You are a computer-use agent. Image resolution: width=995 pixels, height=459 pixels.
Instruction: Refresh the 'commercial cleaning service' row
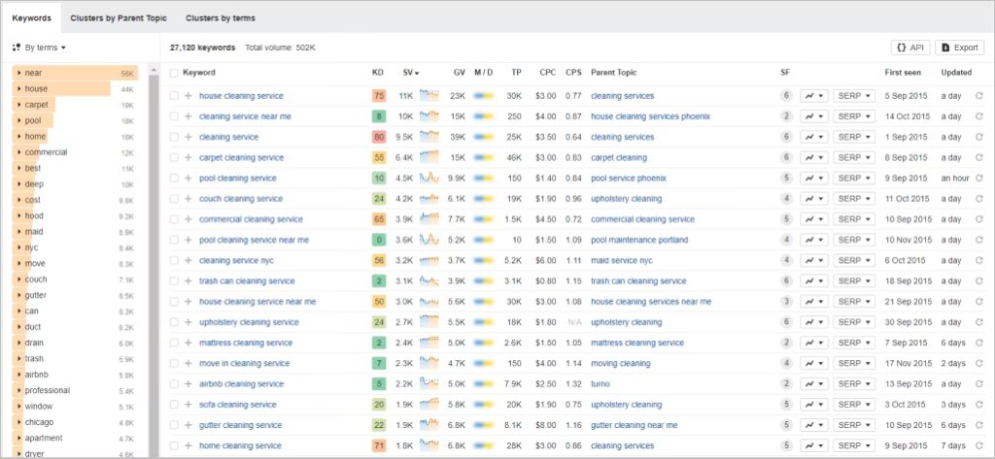tap(979, 219)
